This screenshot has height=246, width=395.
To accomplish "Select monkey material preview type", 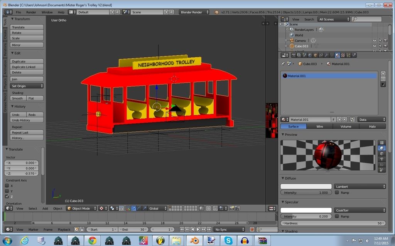I will pos(381,159).
